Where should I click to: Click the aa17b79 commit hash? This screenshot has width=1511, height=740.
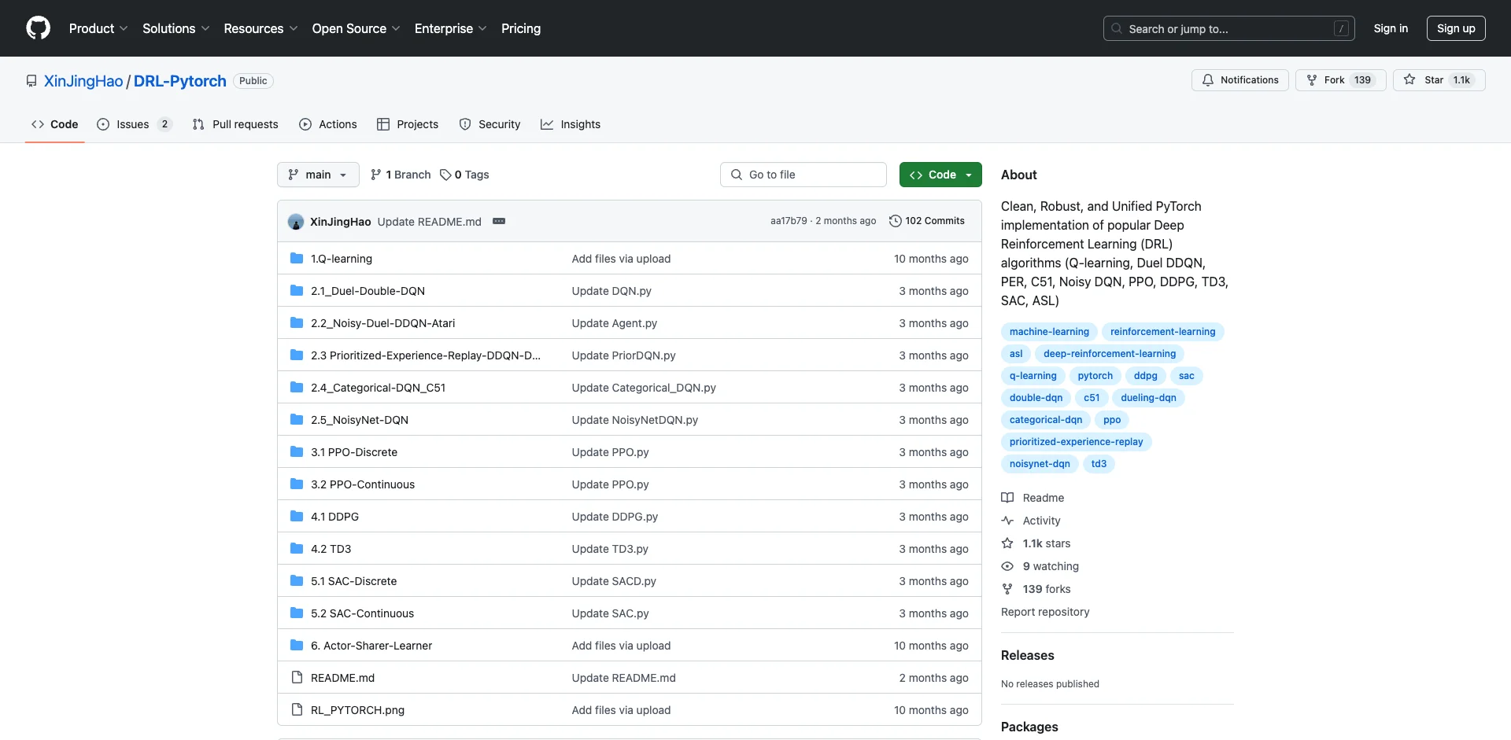click(789, 221)
